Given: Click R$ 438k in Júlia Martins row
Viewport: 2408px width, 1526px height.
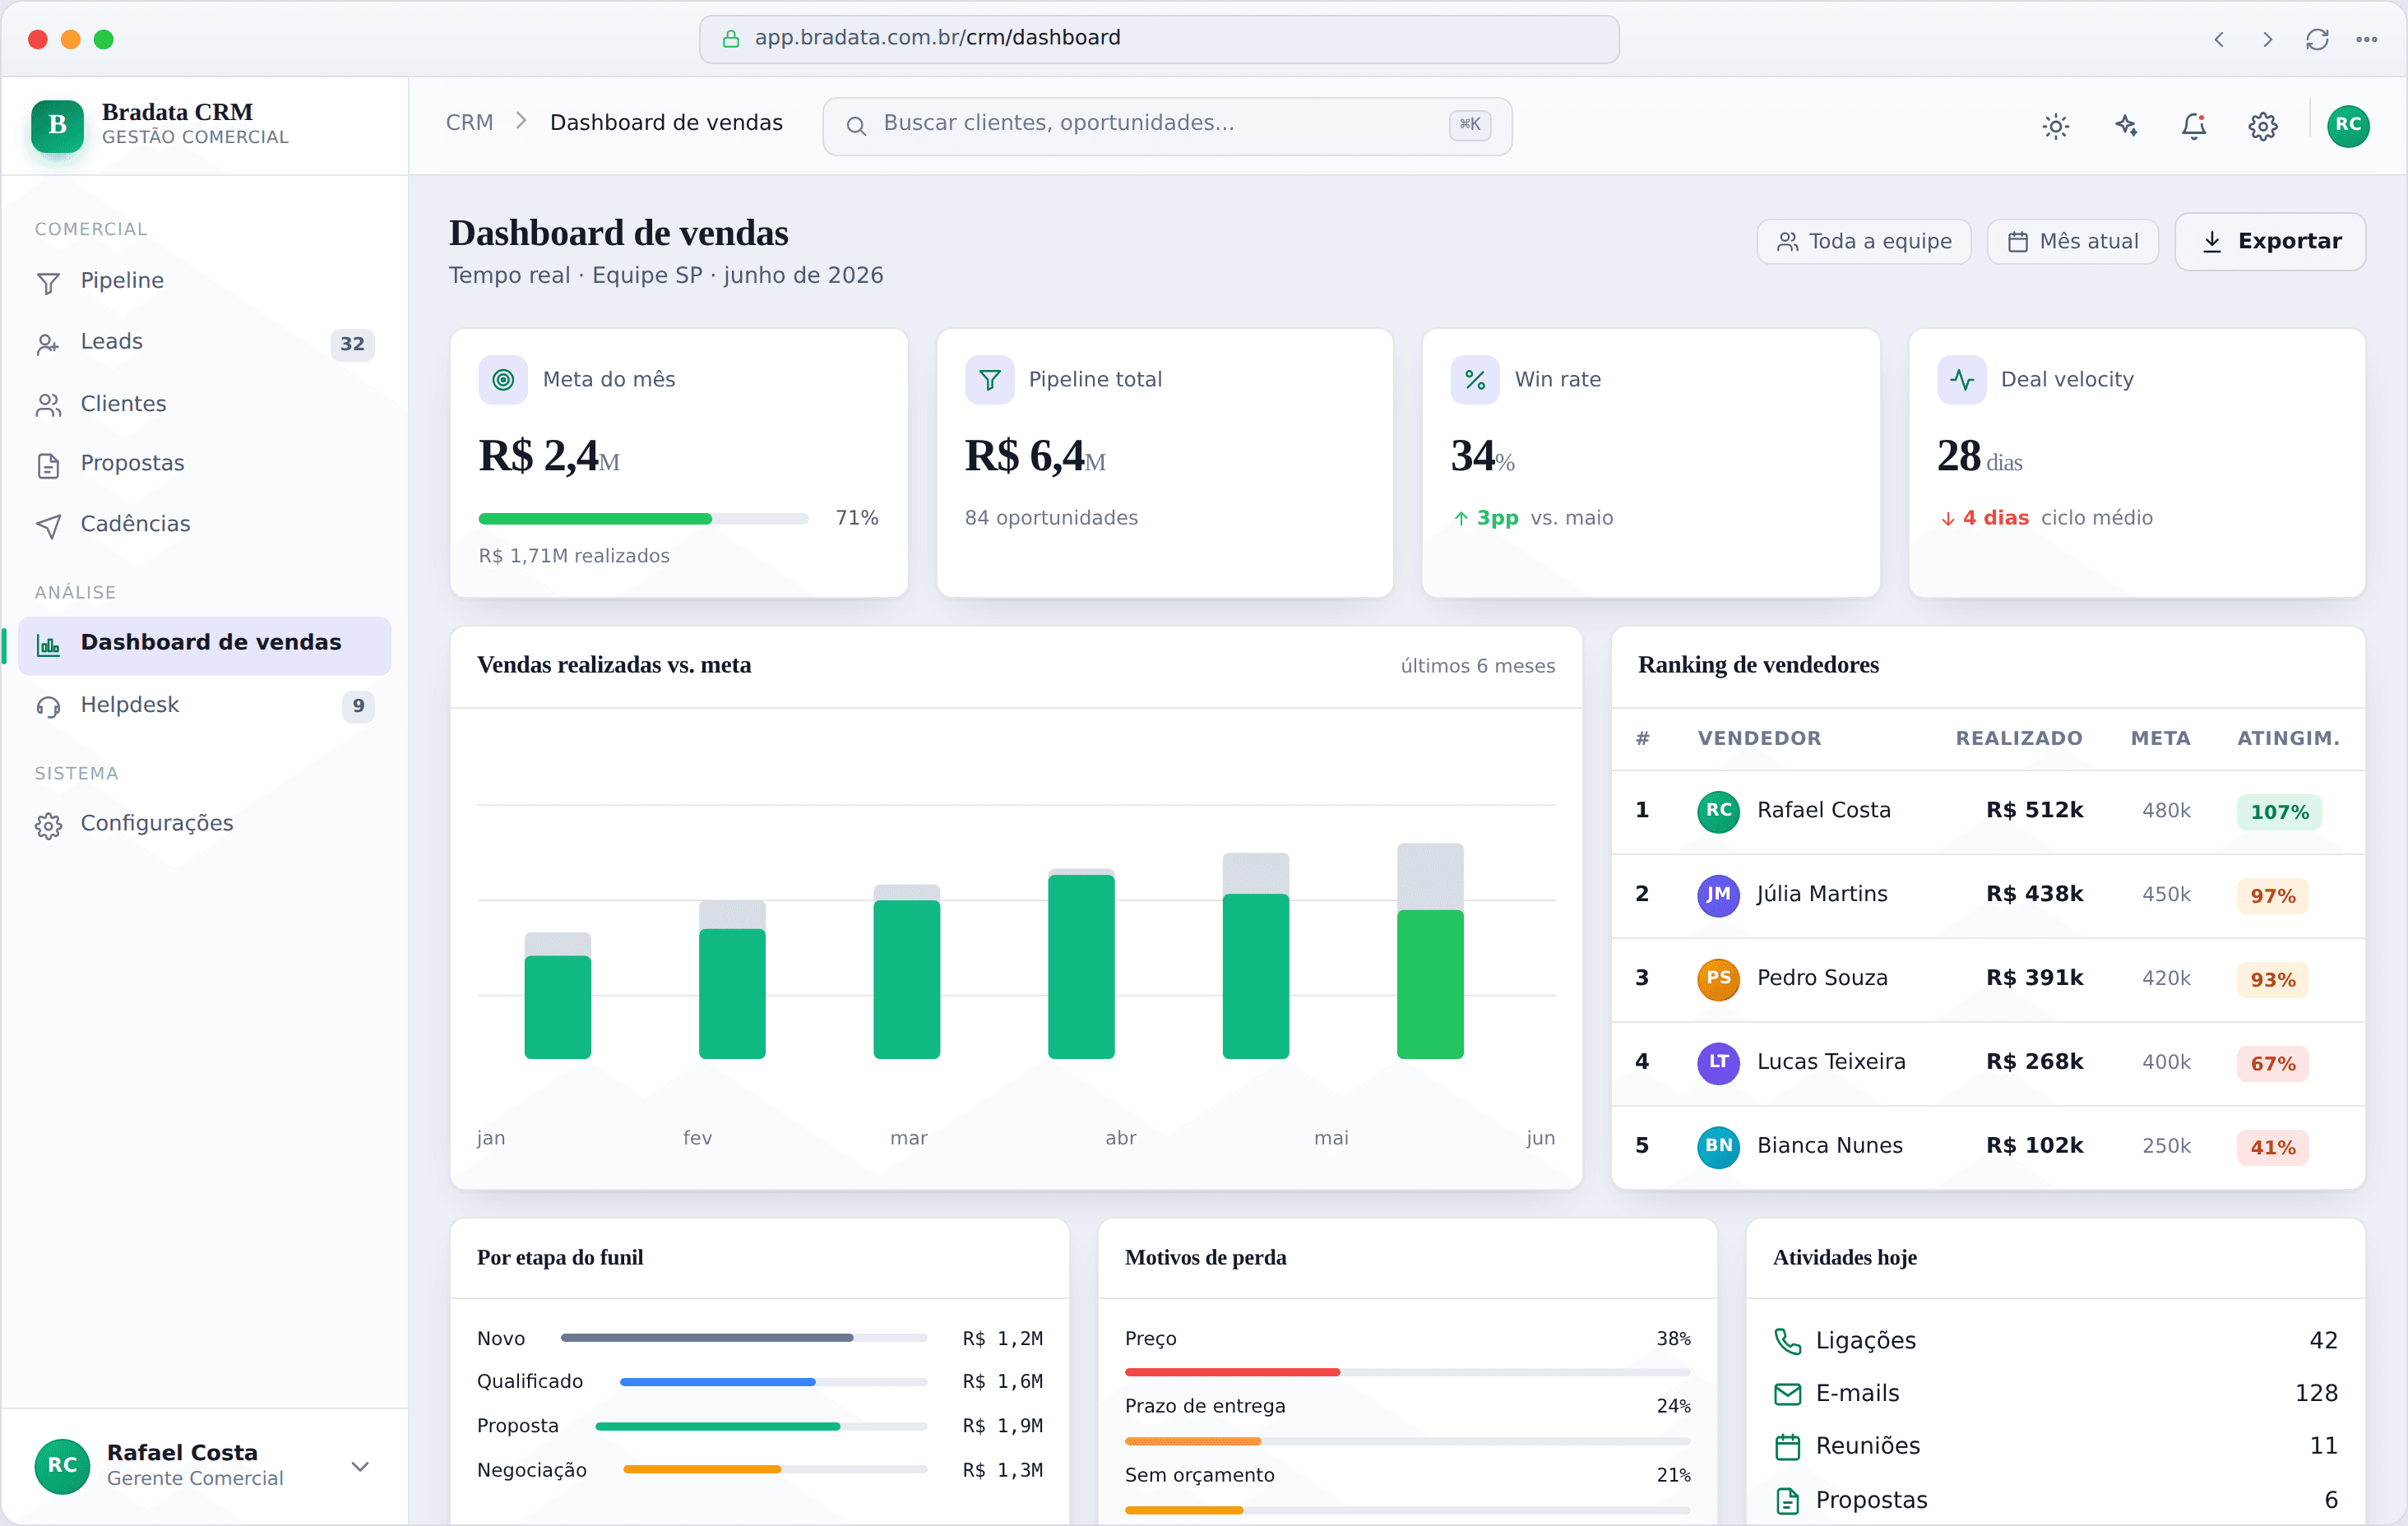Looking at the screenshot, I should (2034, 894).
